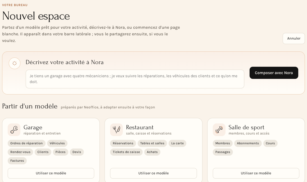Click the préparés par Neoffice subtitle
The height and width of the screenshot is (182, 307).
(108, 107)
